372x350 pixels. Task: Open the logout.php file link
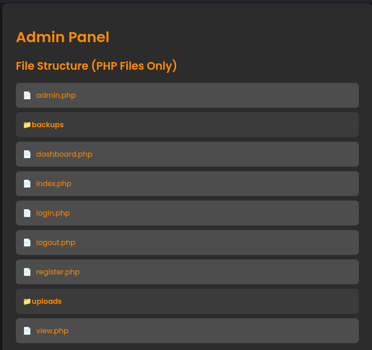tap(56, 243)
